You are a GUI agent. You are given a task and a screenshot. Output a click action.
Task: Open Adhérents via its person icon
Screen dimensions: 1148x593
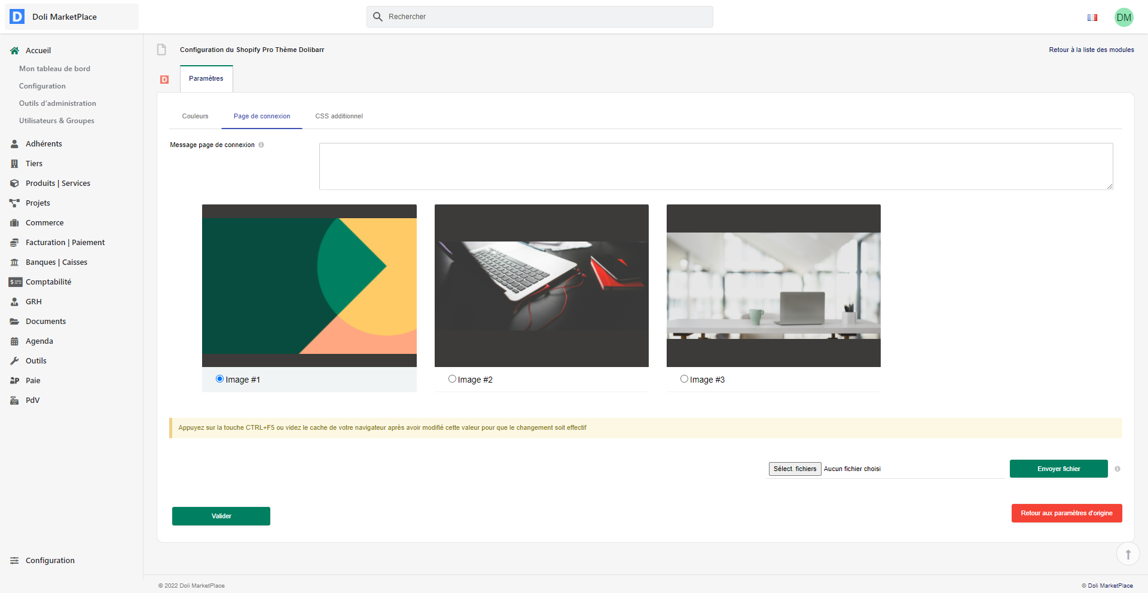click(14, 144)
